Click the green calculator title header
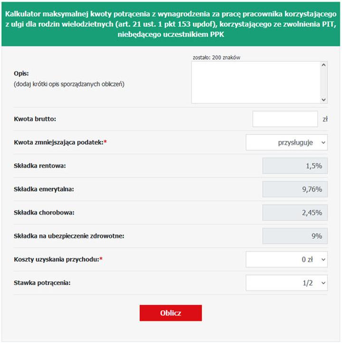This screenshot has width=342, height=343. [171, 23]
